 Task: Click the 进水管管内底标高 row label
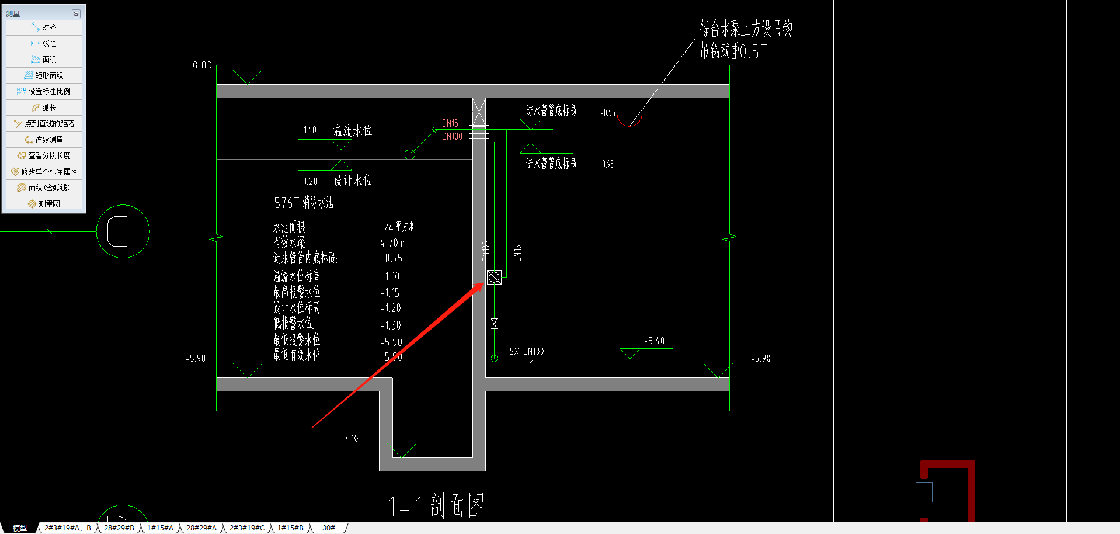pyautogui.click(x=305, y=258)
